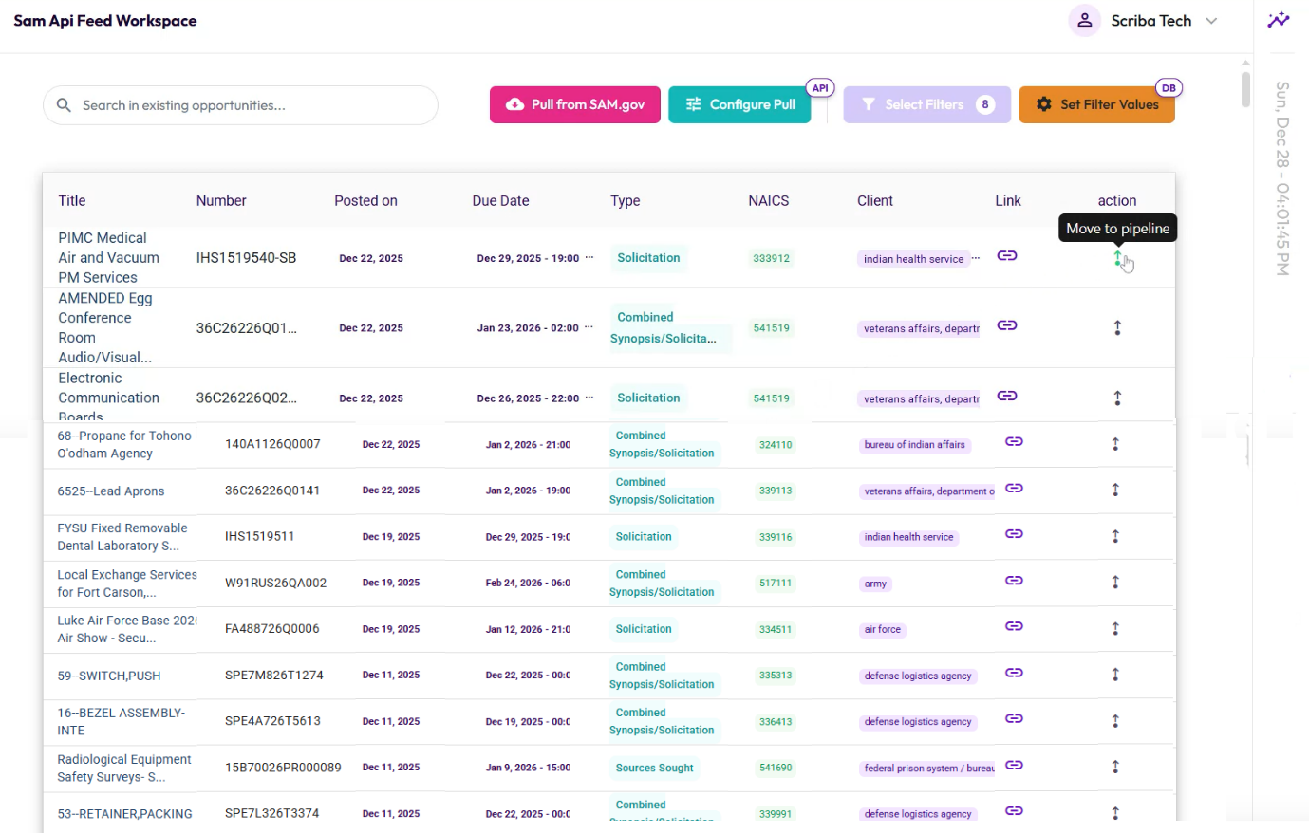
Task: Open the analytics sparkline icon at top right
Action: point(1279,20)
